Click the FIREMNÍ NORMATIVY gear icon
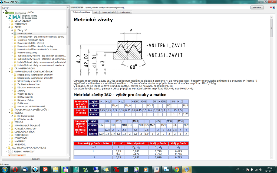 point(11,151)
